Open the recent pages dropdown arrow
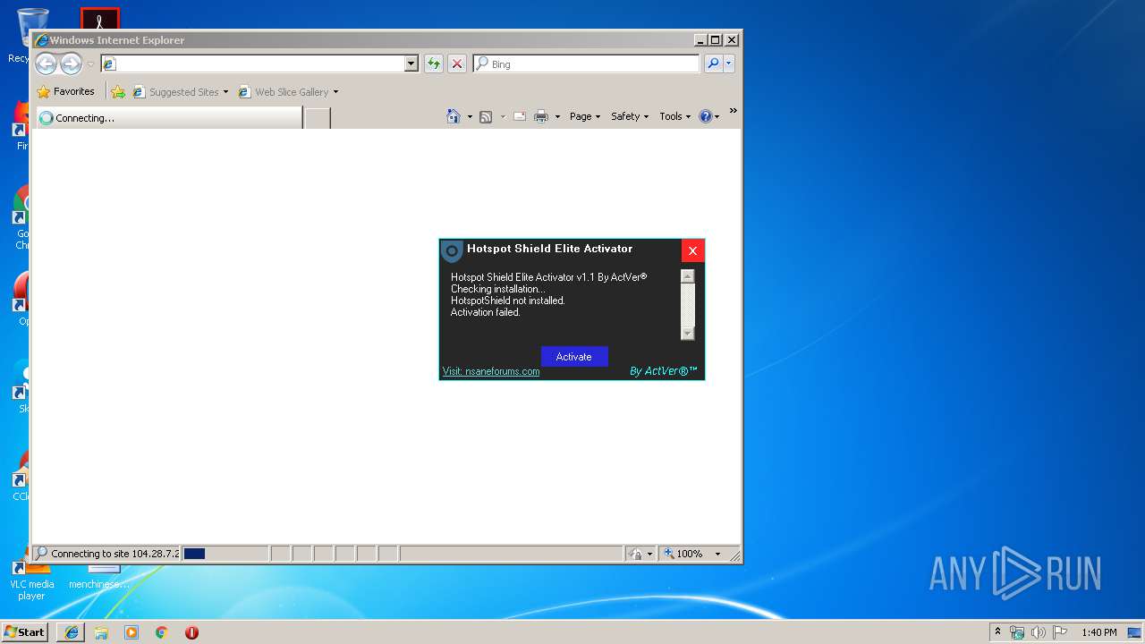This screenshot has height=644, width=1145. pos(90,64)
